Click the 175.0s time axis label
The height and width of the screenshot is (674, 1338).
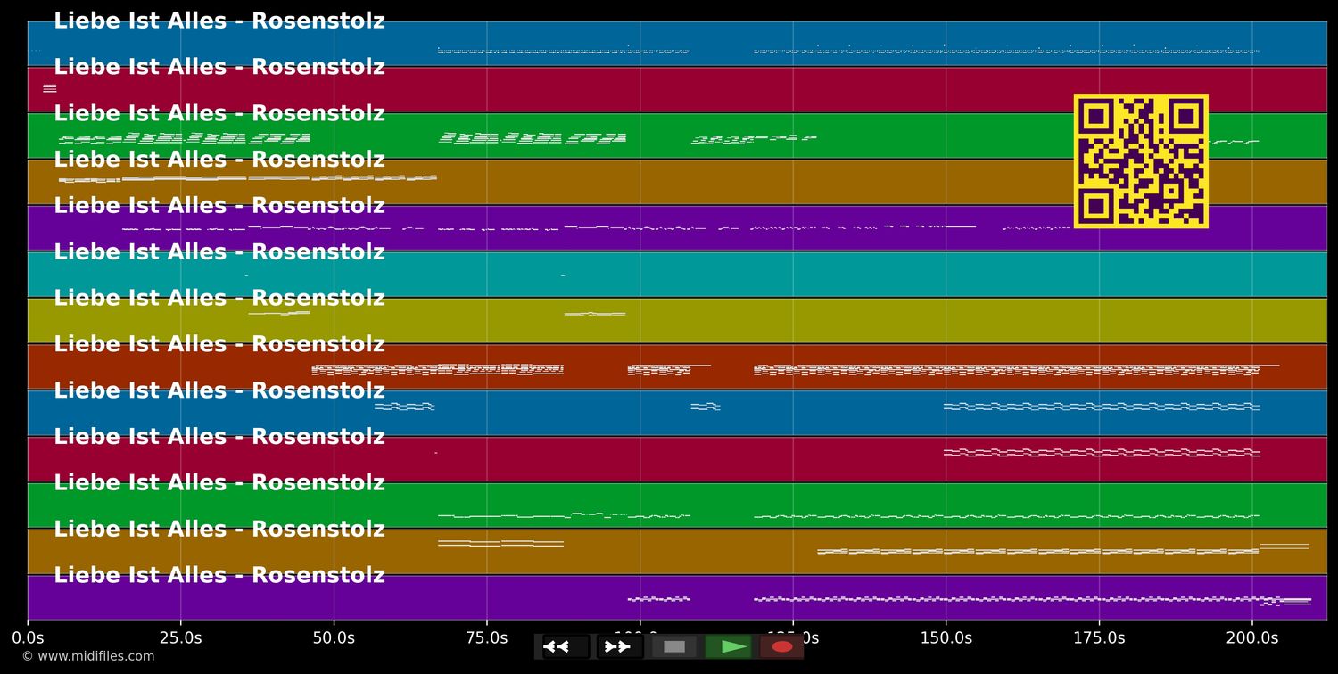pos(1099,637)
